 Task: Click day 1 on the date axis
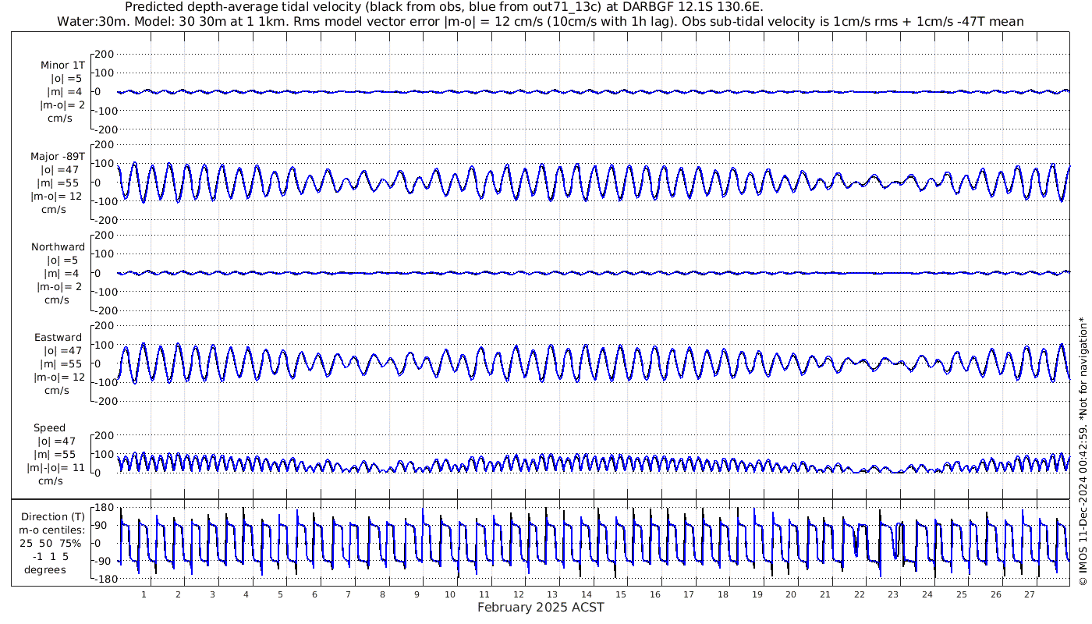pos(144,594)
